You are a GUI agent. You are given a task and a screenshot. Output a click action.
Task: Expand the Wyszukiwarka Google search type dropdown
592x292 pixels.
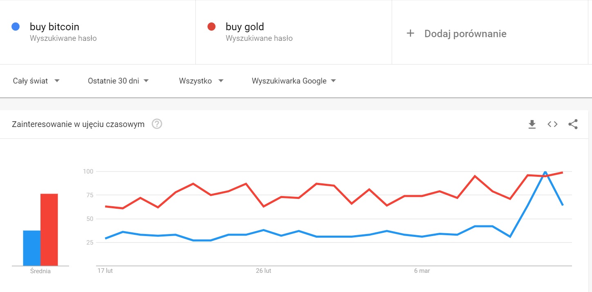pyautogui.click(x=294, y=81)
